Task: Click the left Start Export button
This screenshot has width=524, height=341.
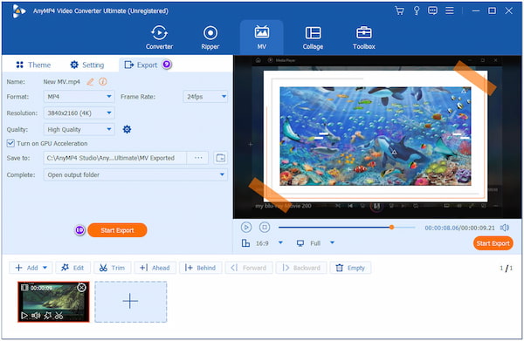Action: click(117, 230)
